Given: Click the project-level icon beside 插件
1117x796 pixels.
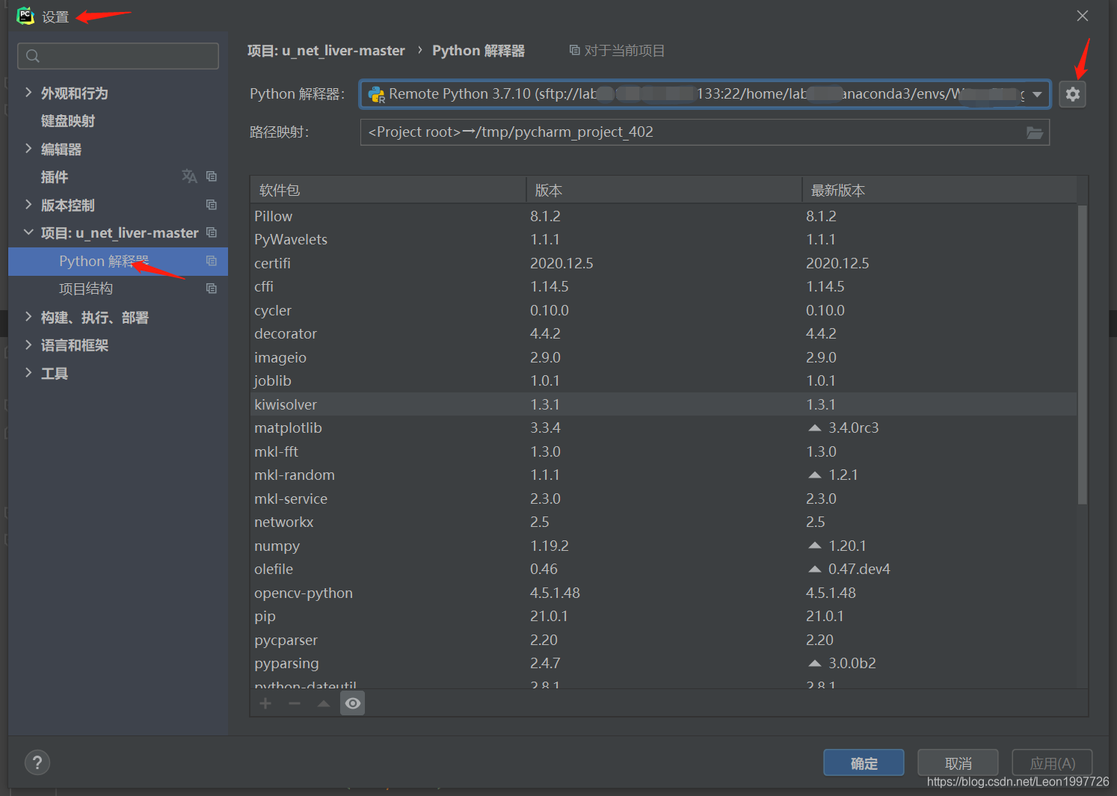Looking at the screenshot, I should [212, 176].
